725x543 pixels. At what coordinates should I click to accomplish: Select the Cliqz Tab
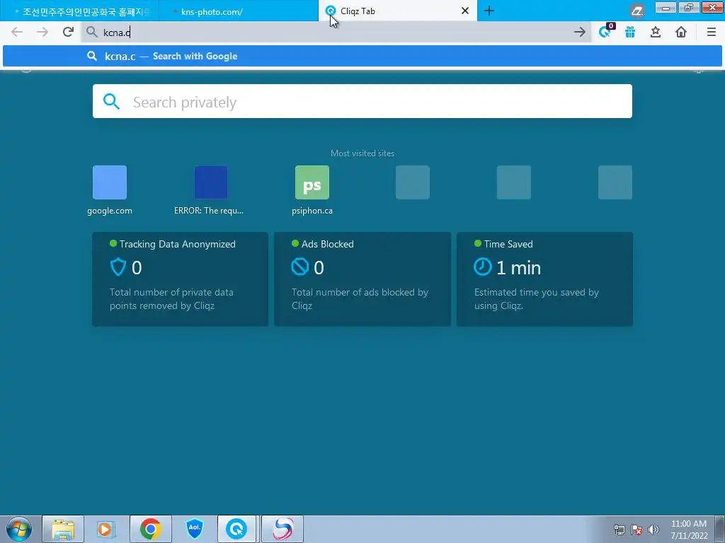tap(398, 11)
